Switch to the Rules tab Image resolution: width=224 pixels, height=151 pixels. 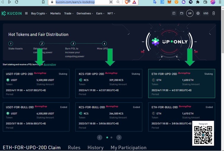[74, 147]
